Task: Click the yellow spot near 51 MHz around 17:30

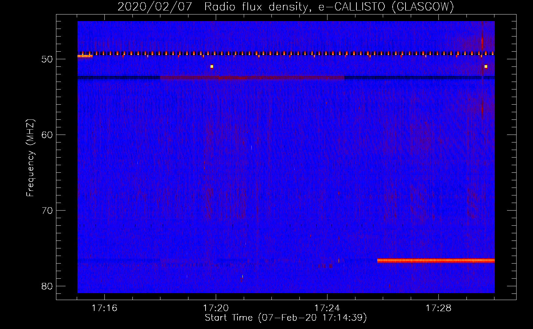Action: coord(486,66)
